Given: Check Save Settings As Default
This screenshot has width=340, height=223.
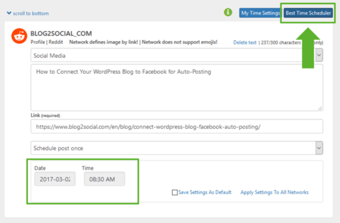Looking at the screenshot, I should point(175,192).
